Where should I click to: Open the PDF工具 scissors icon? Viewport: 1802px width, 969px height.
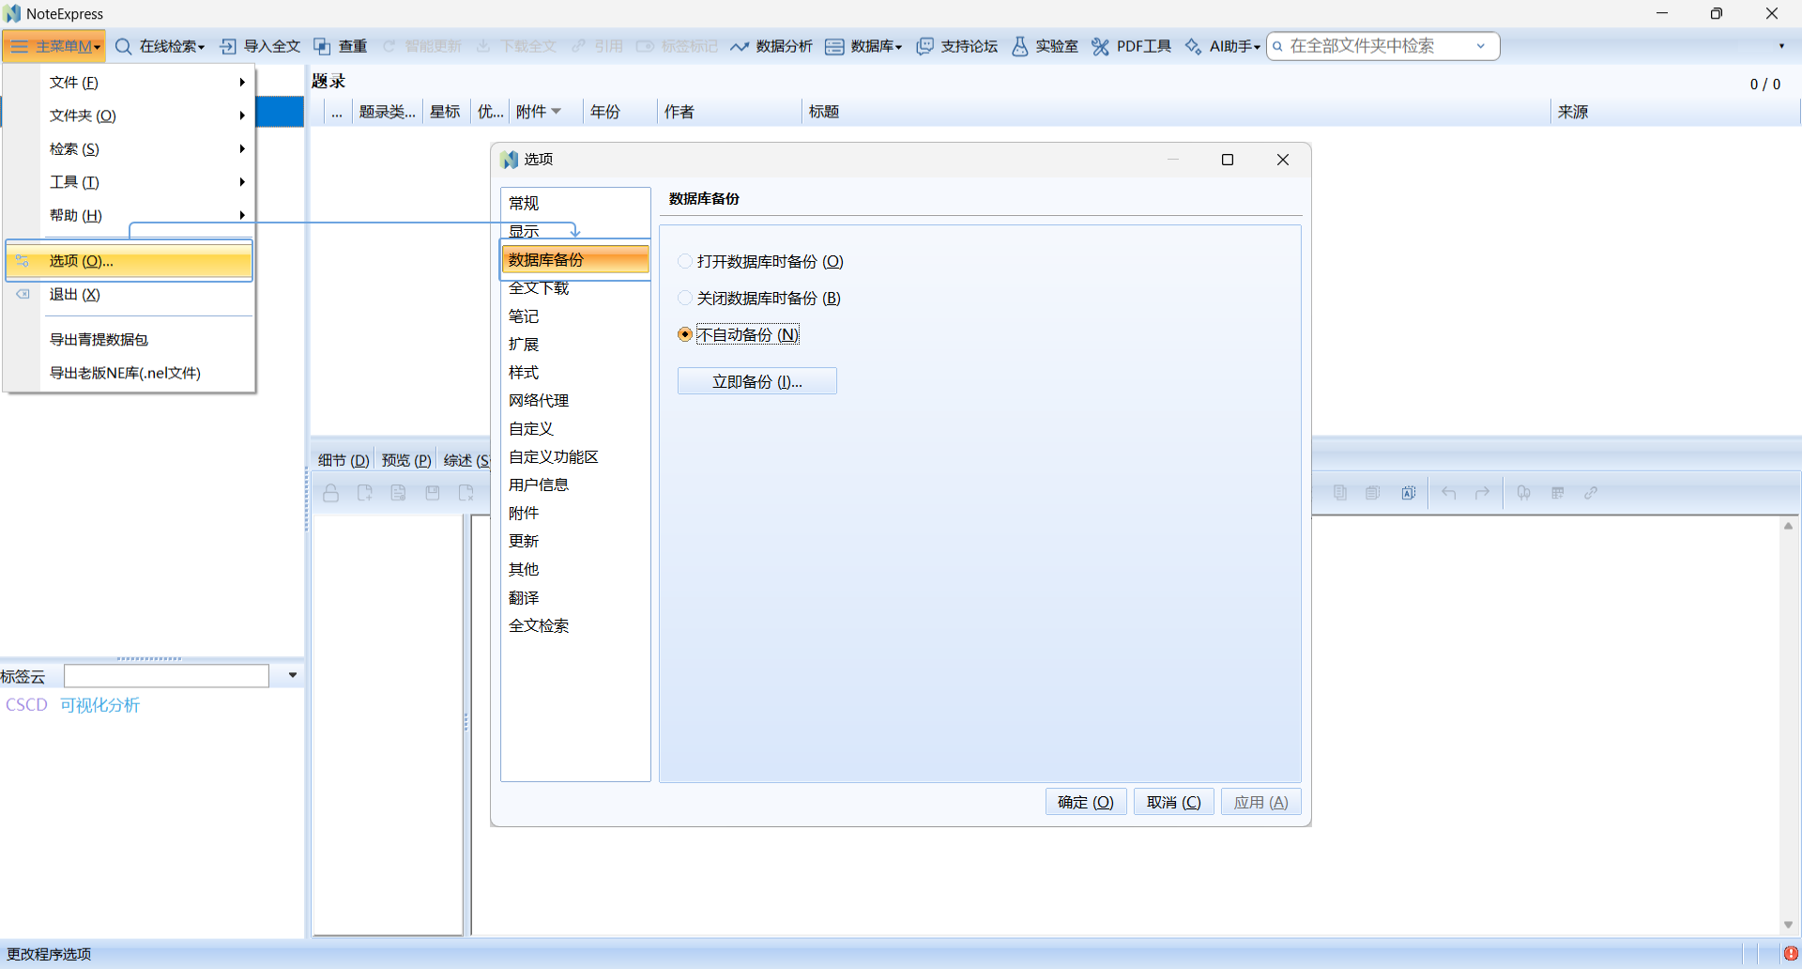click(x=1101, y=46)
